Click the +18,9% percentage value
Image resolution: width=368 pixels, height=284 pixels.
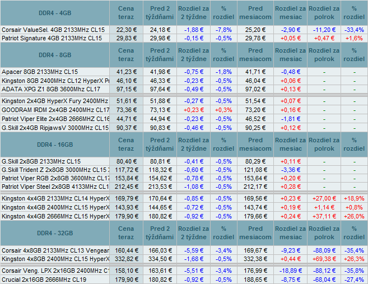pyautogui.click(x=354, y=198)
